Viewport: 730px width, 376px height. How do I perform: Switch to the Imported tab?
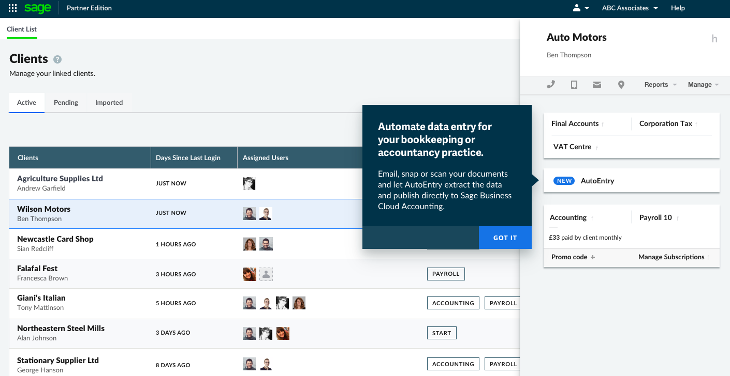coord(109,103)
